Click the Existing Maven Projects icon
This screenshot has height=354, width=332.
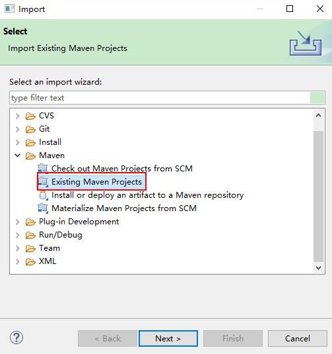pyautogui.click(x=43, y=182)
